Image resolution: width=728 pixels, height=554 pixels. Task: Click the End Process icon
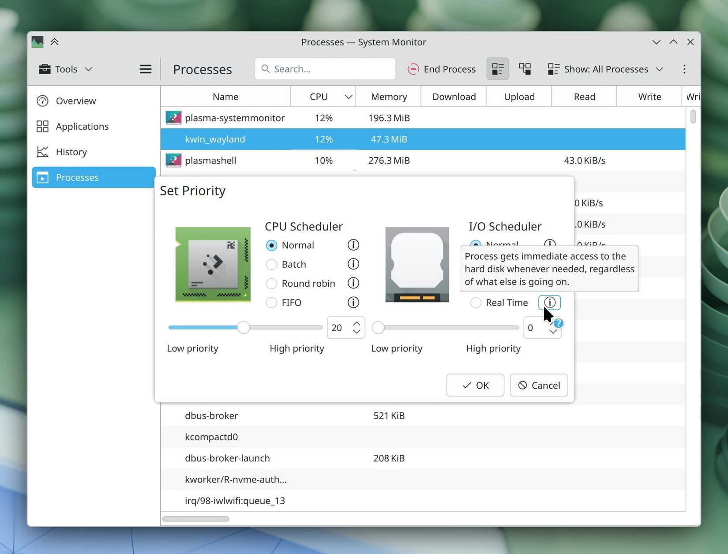[x=413, y=69]
